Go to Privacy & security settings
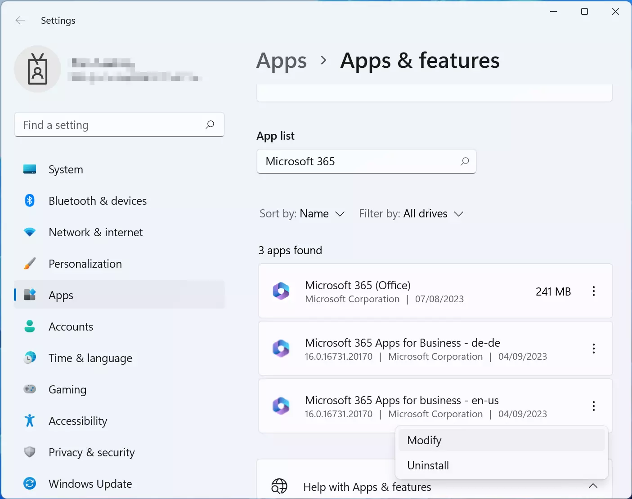The height and width of the screenshot is (499, 632). click(x=119, y=452)
